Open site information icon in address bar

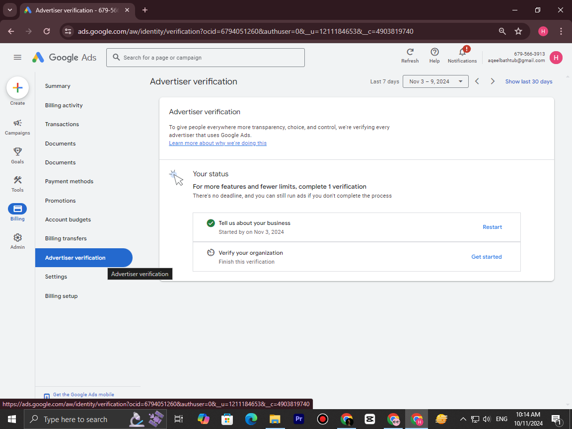click(68, 31)
